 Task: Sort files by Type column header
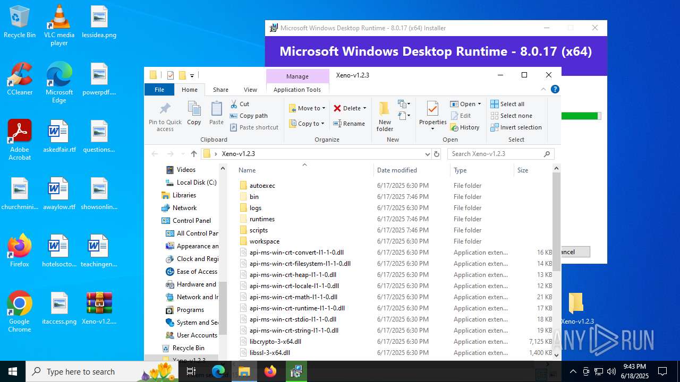pos(482,170)
